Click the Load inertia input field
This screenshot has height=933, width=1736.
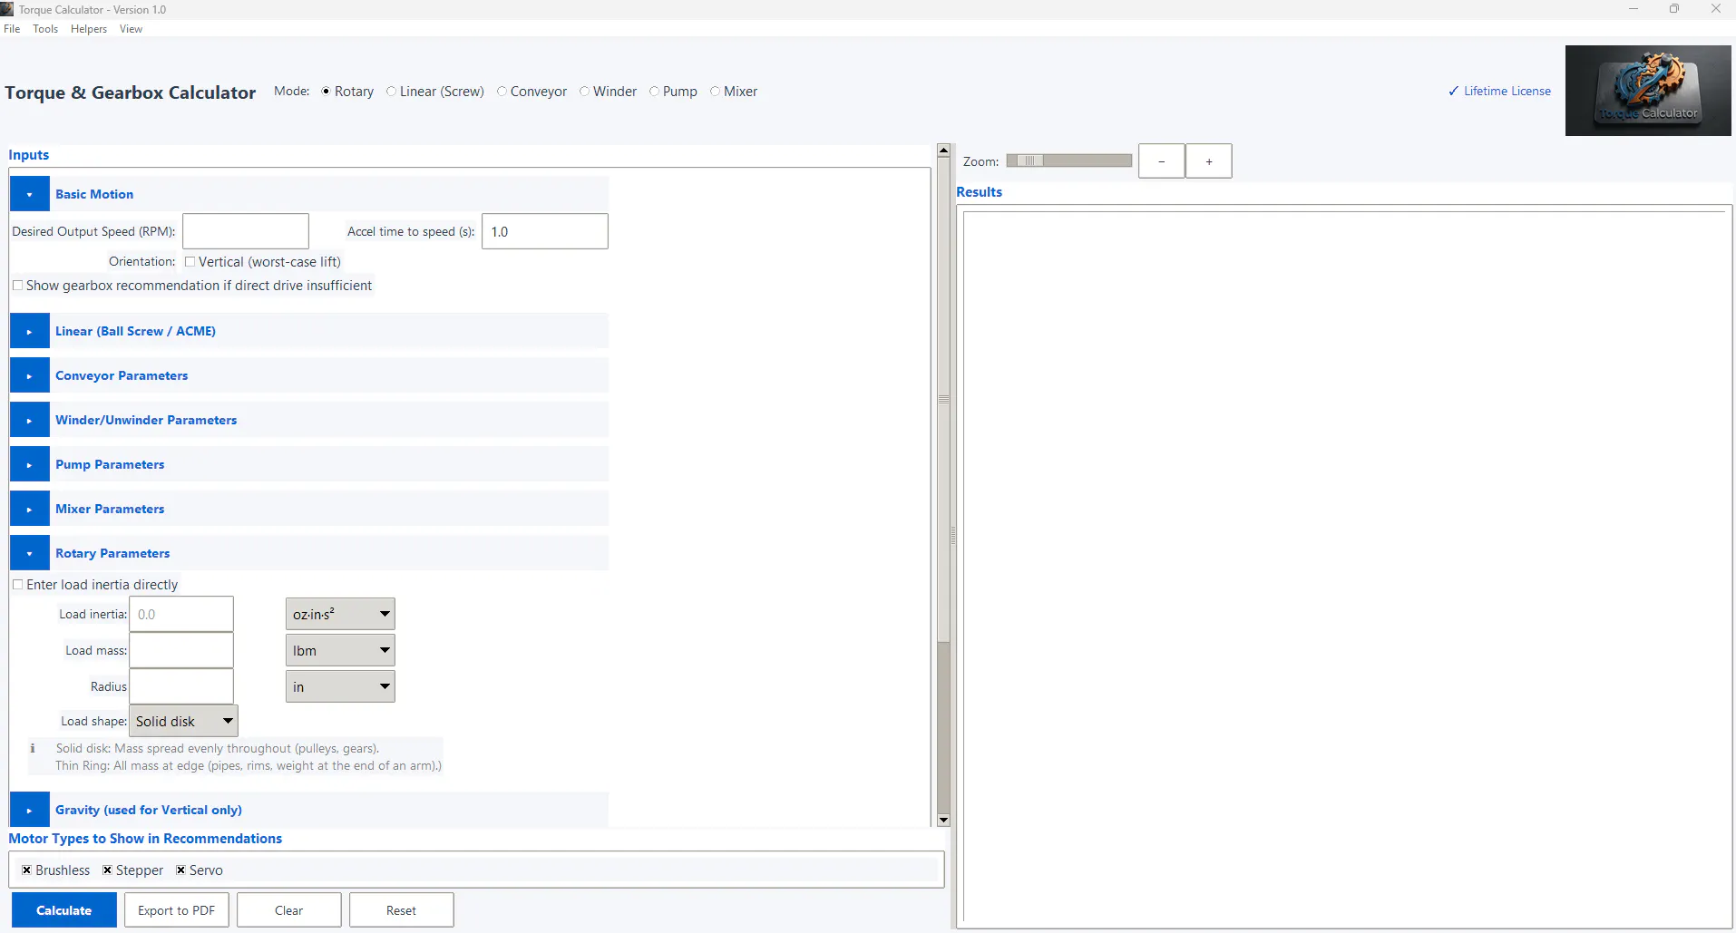click(181, 614)
